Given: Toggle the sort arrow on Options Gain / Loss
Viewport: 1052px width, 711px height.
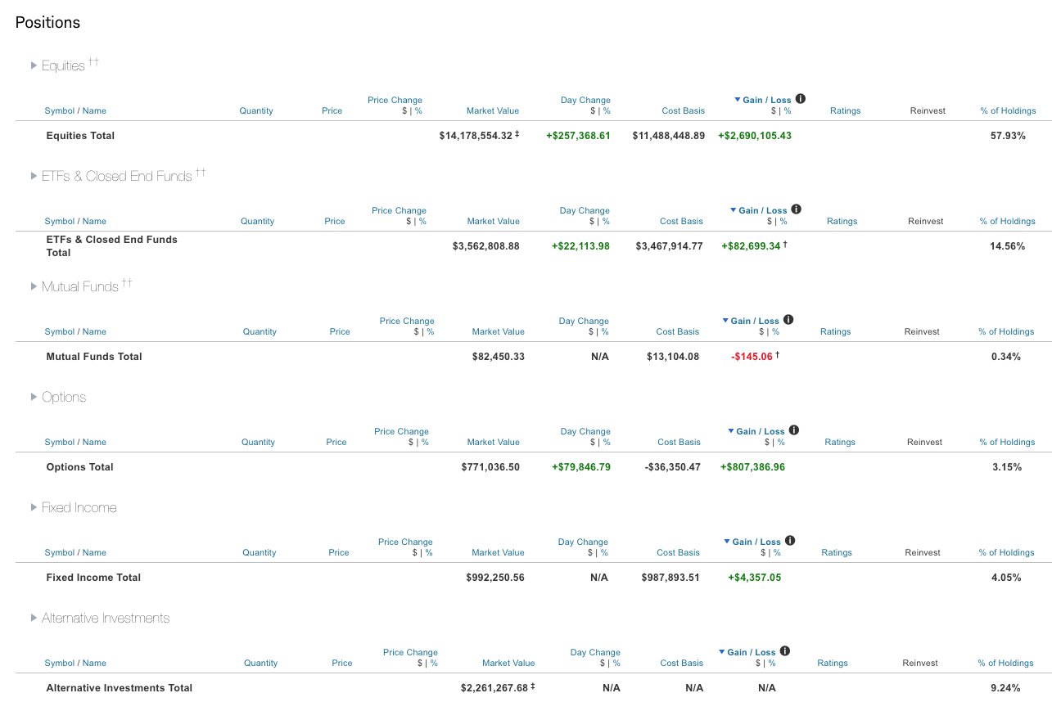Looking at the screenshot, I should pos(730,430).
